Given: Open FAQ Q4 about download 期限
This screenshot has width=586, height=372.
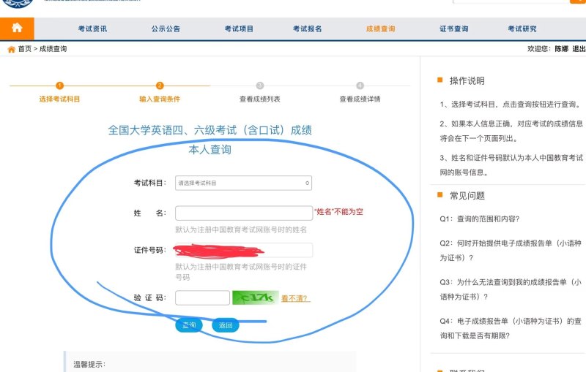Looking at the screenshot, I should coord(511,328).
